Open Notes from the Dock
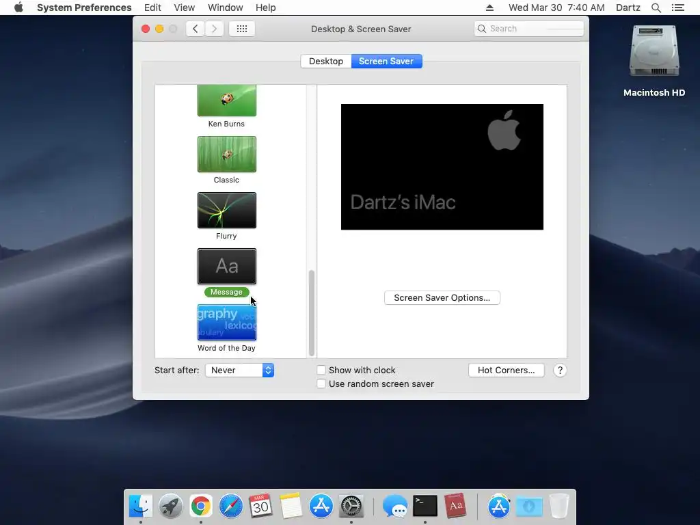700x525 pixels. point(291,507)
